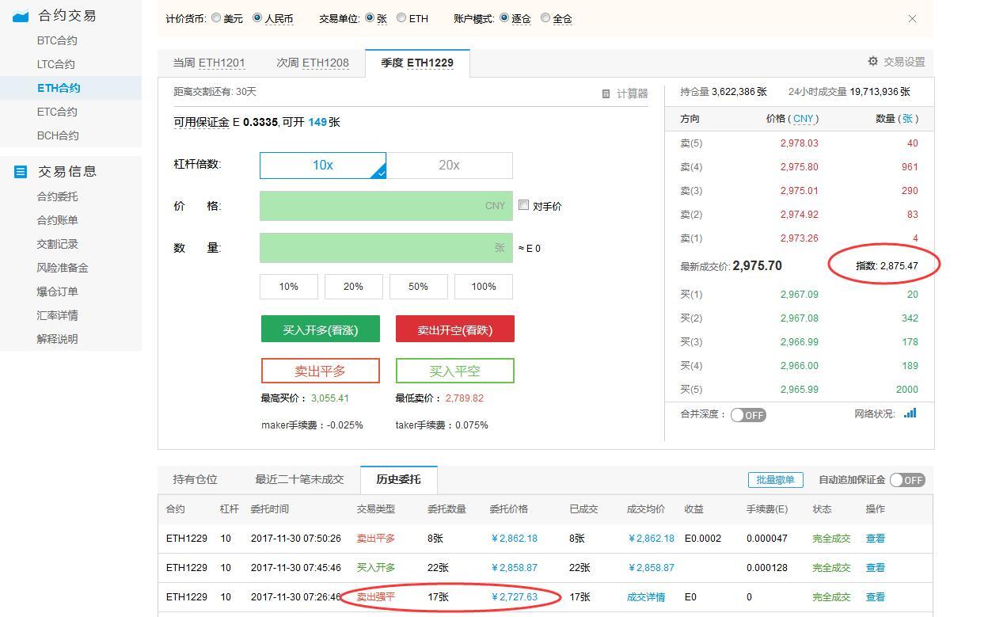Click the 批量撤单 button
The width and height of the screenshot is (988, 617).
[775, 480]
